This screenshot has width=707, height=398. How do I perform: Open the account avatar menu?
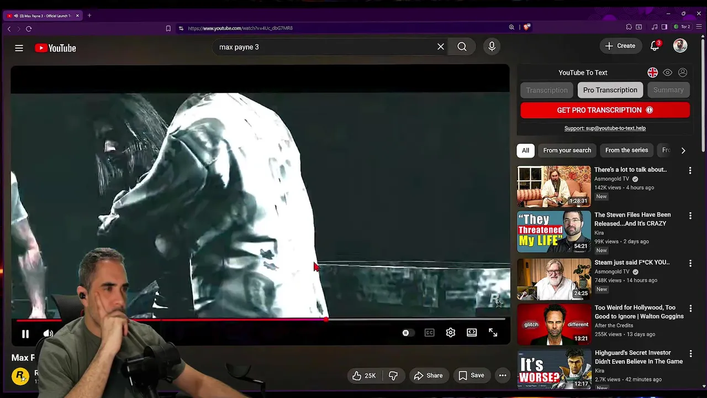tap(680, 46)
